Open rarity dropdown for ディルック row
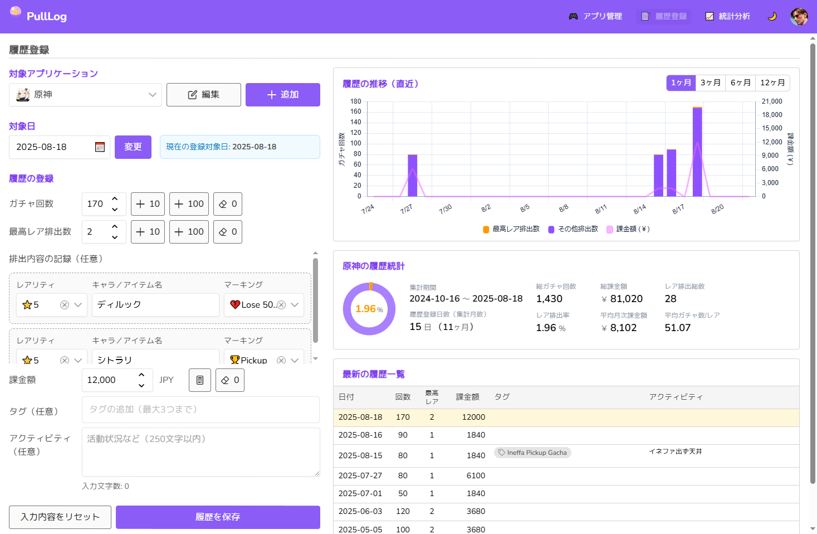The width and height of the screenshot is (817, 534). coord(78,305)
